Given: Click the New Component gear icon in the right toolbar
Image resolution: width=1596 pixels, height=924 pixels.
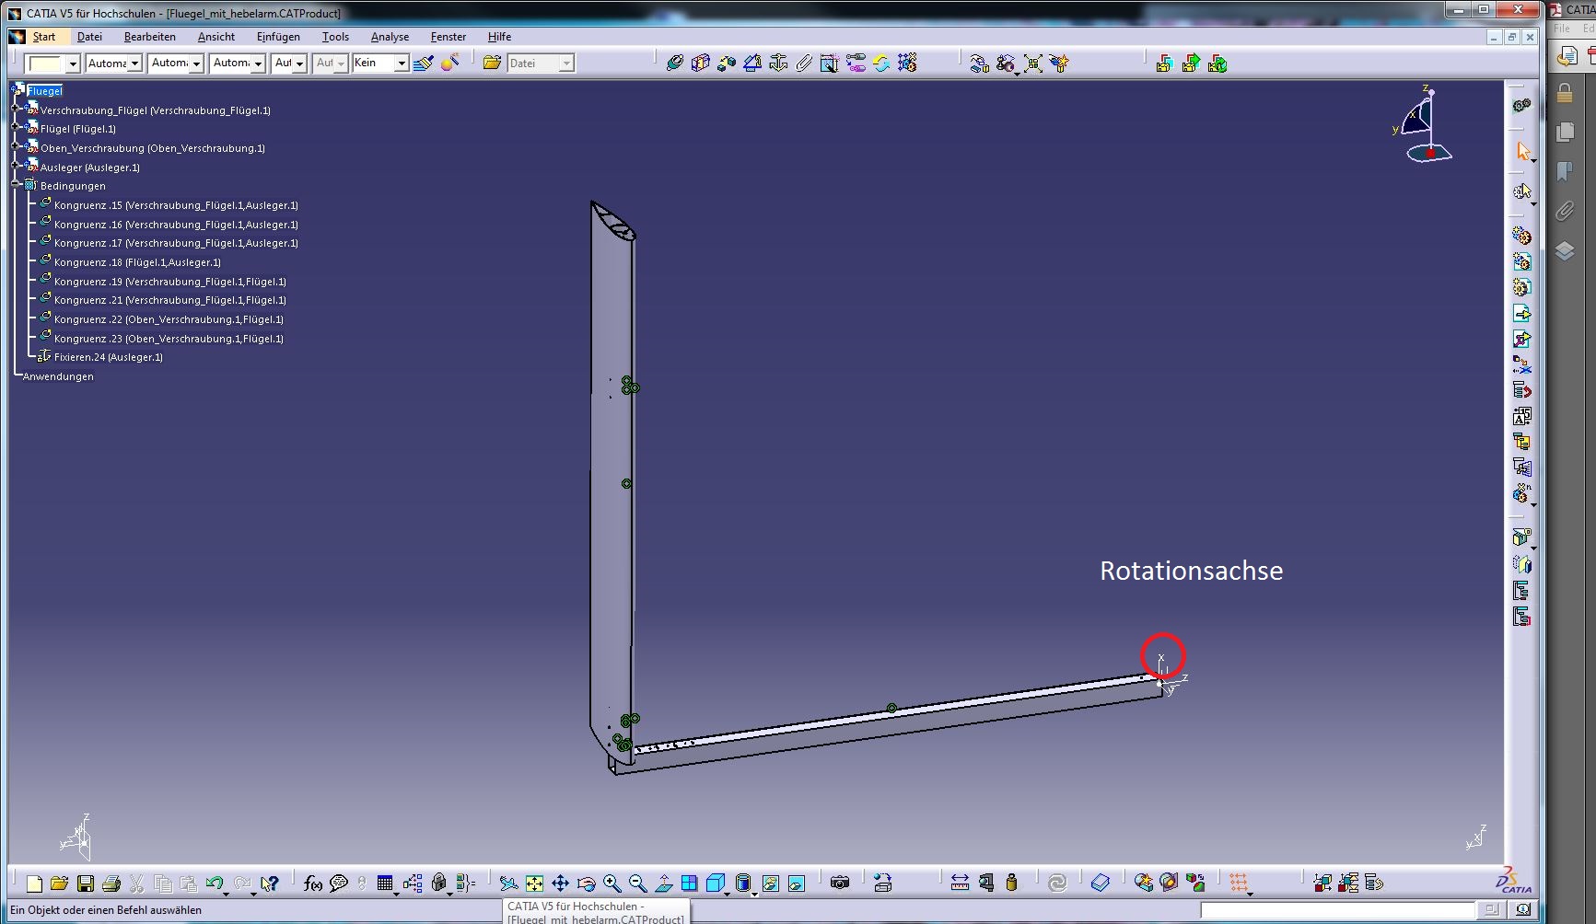Looking at the screenshot, I should point(1521,237).
